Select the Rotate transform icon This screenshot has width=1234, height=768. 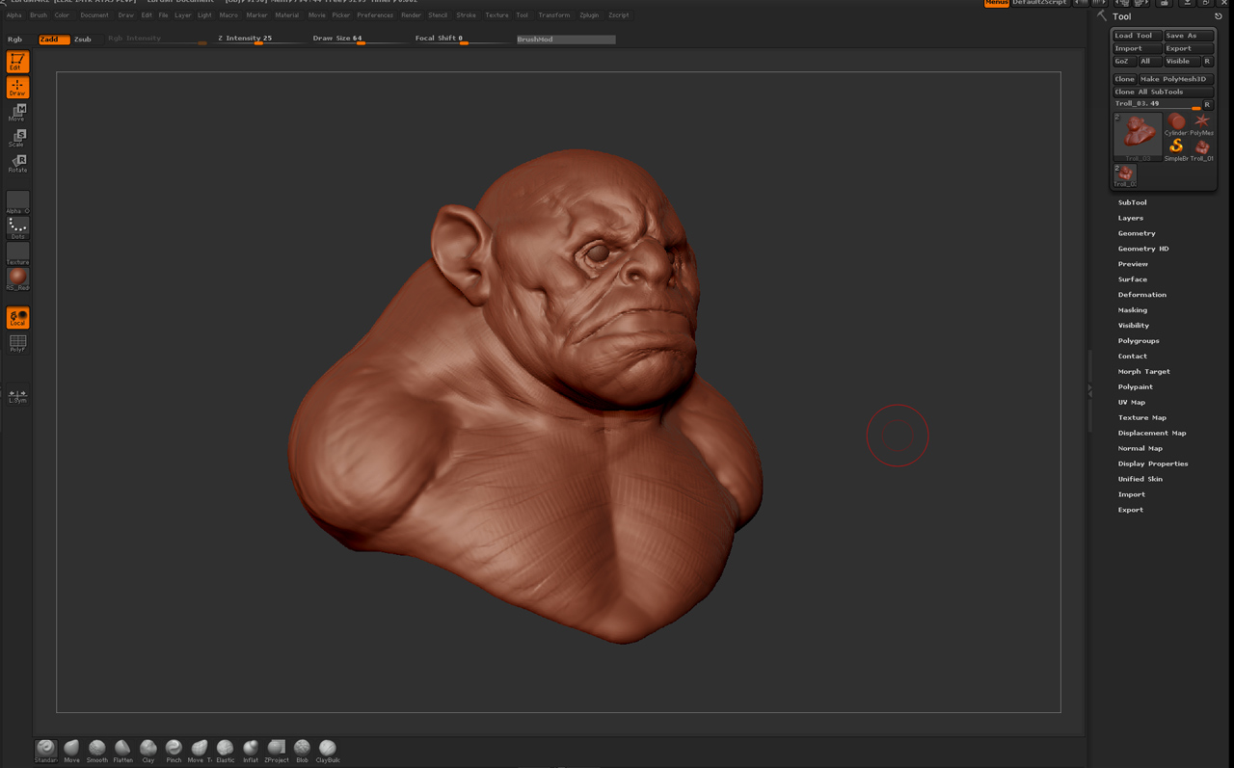(x=17, y=163)
